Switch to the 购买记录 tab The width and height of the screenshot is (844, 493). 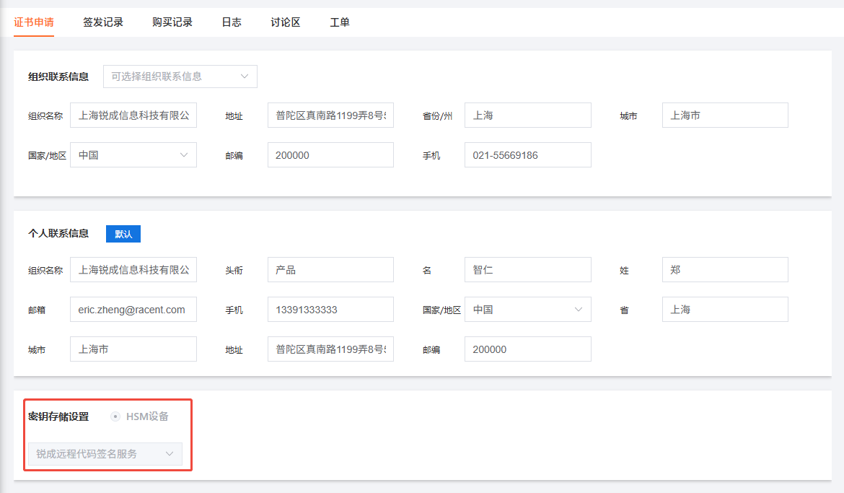pos(172,22)
